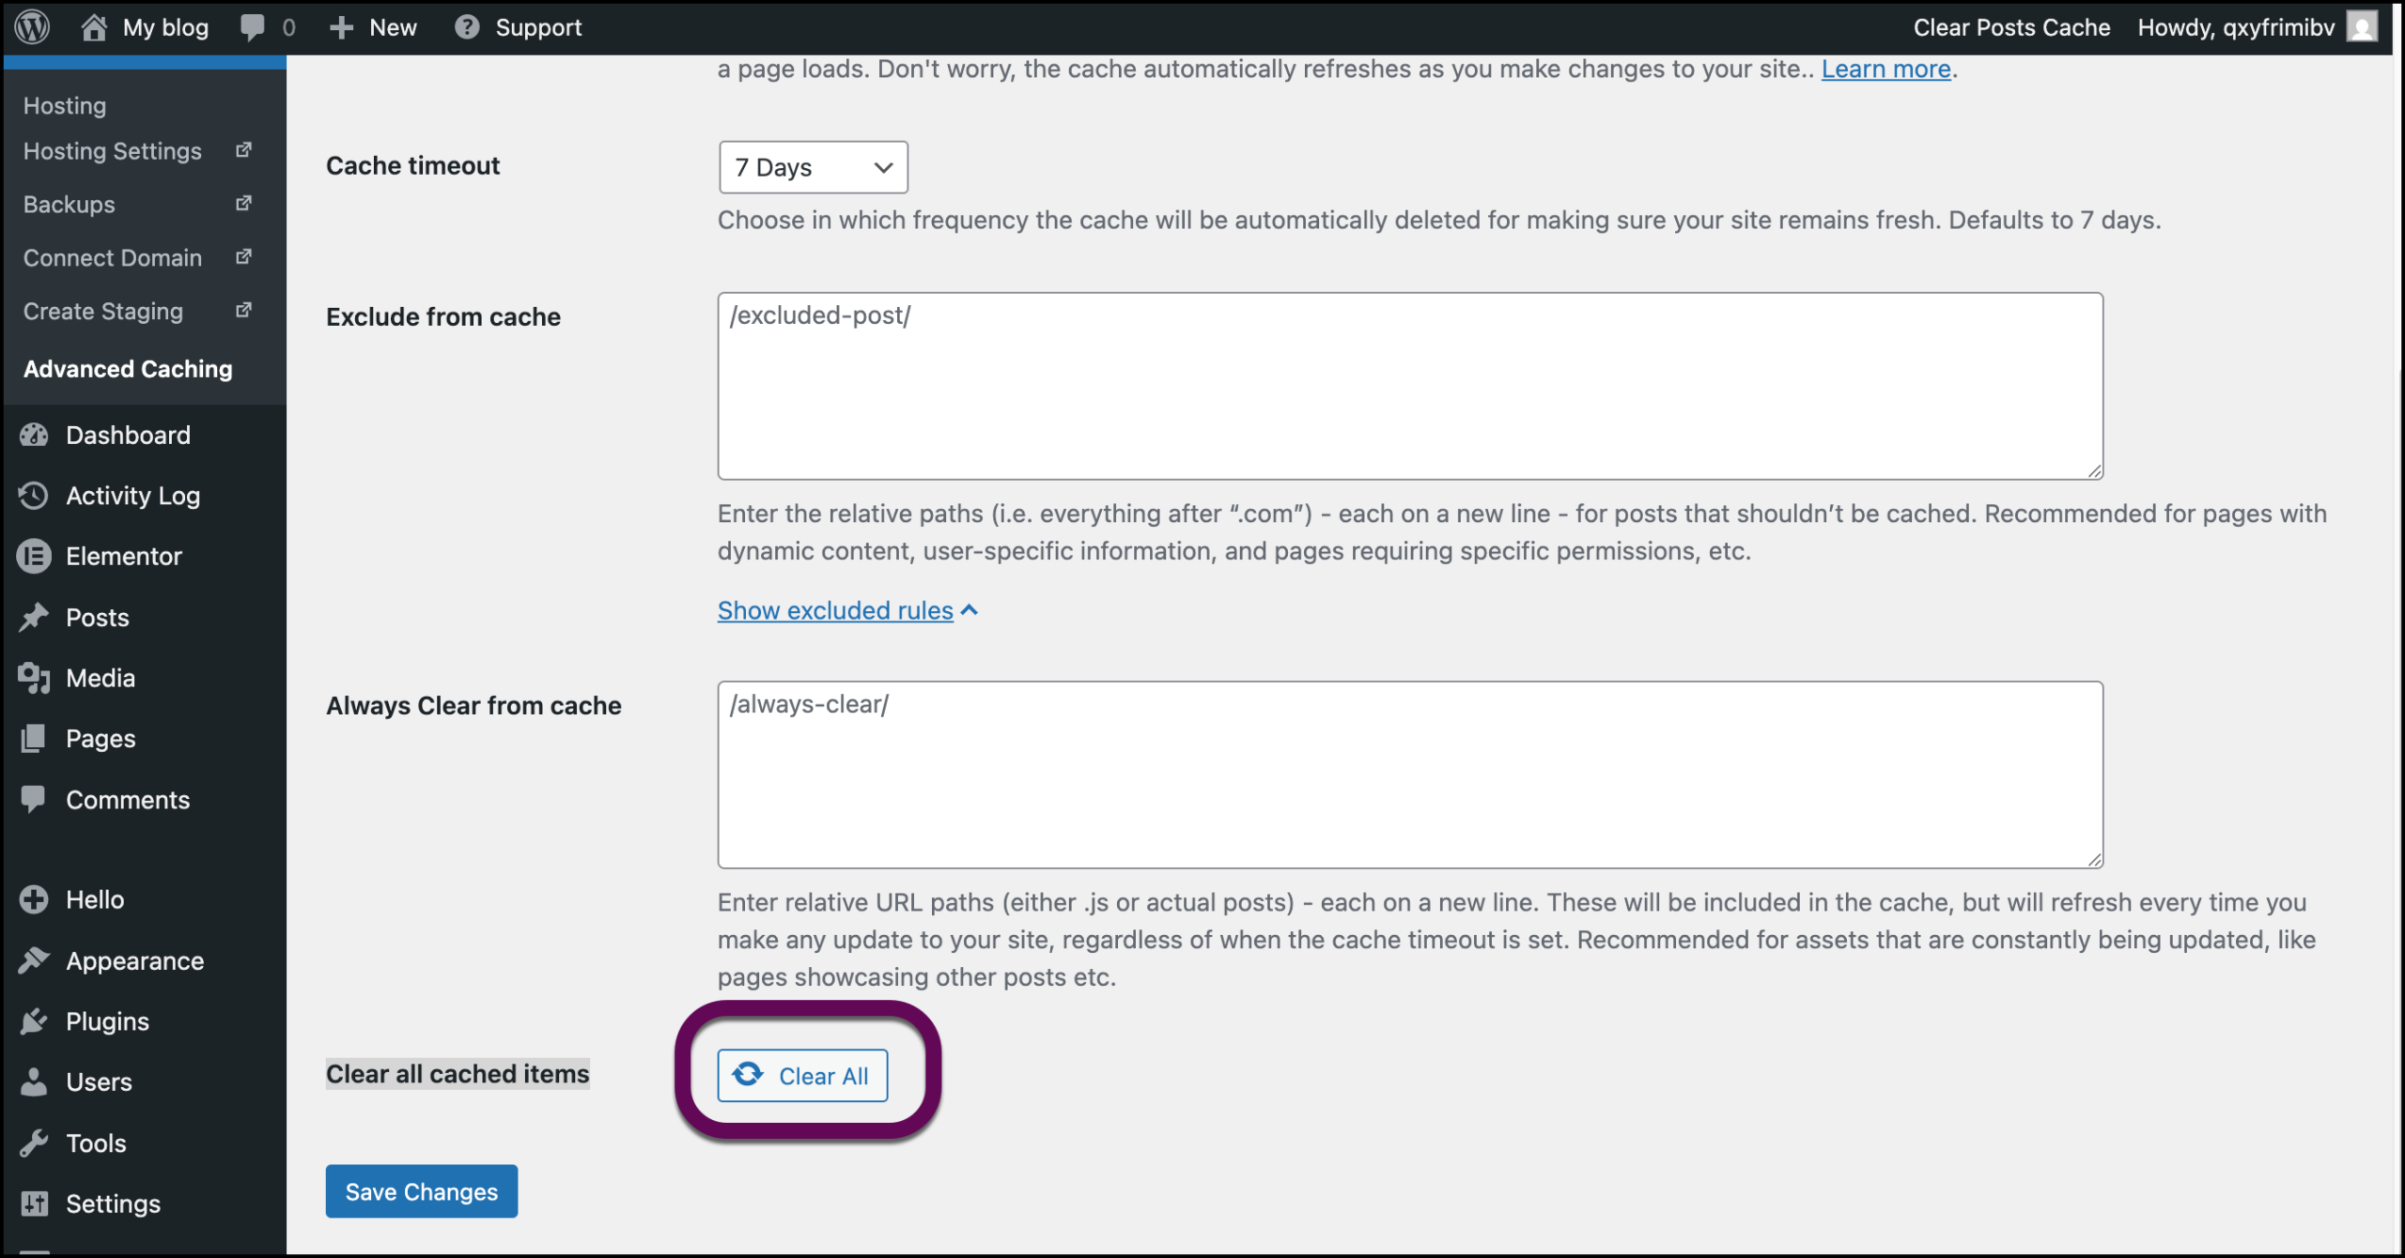
Task: Click the user avatar in admin bar
Action: pos(2362,27)
